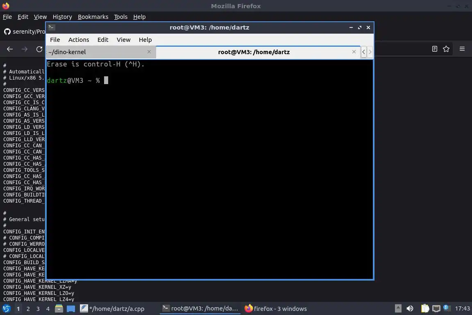Go forward in Firefox
The width and height of the screenshot is (472, 315).
click(x=25, y=49)
